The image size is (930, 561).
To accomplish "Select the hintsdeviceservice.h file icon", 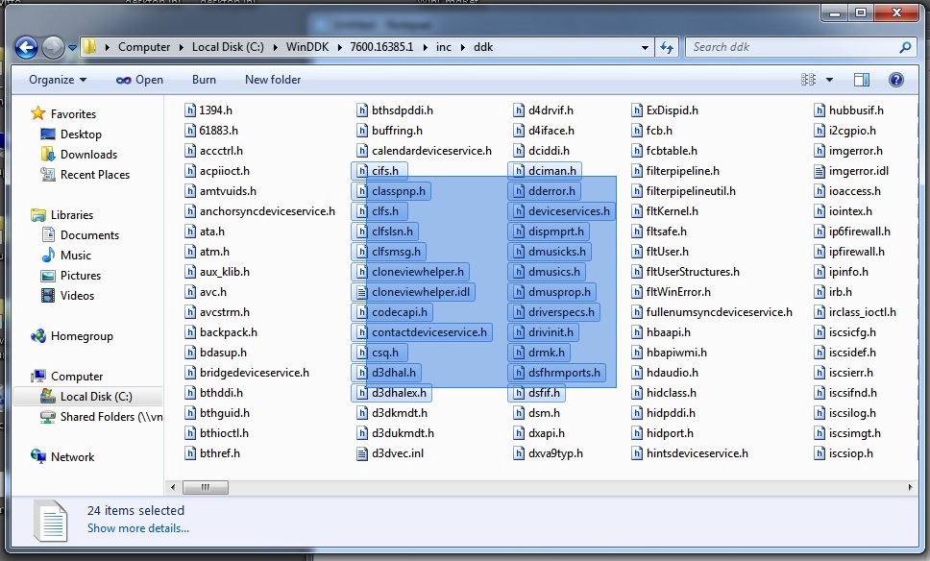I will click(x=637, y=453).
